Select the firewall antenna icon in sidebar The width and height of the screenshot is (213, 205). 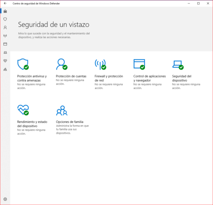click(5, 36)
